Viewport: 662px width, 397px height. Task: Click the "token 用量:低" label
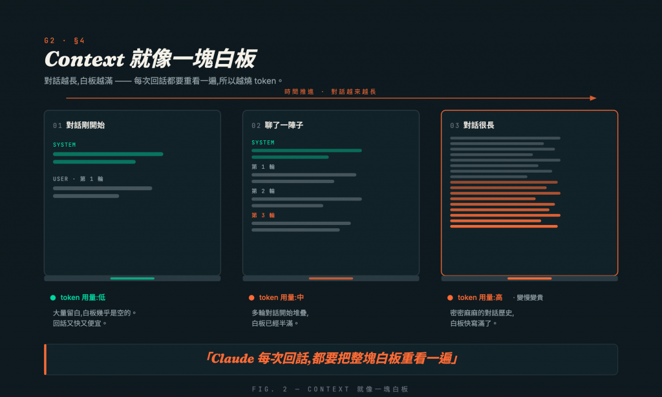coord(83,297)
